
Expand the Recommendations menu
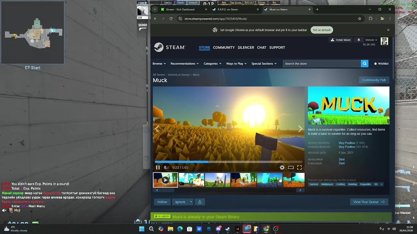pyautogui.click(x=185, y=64)
